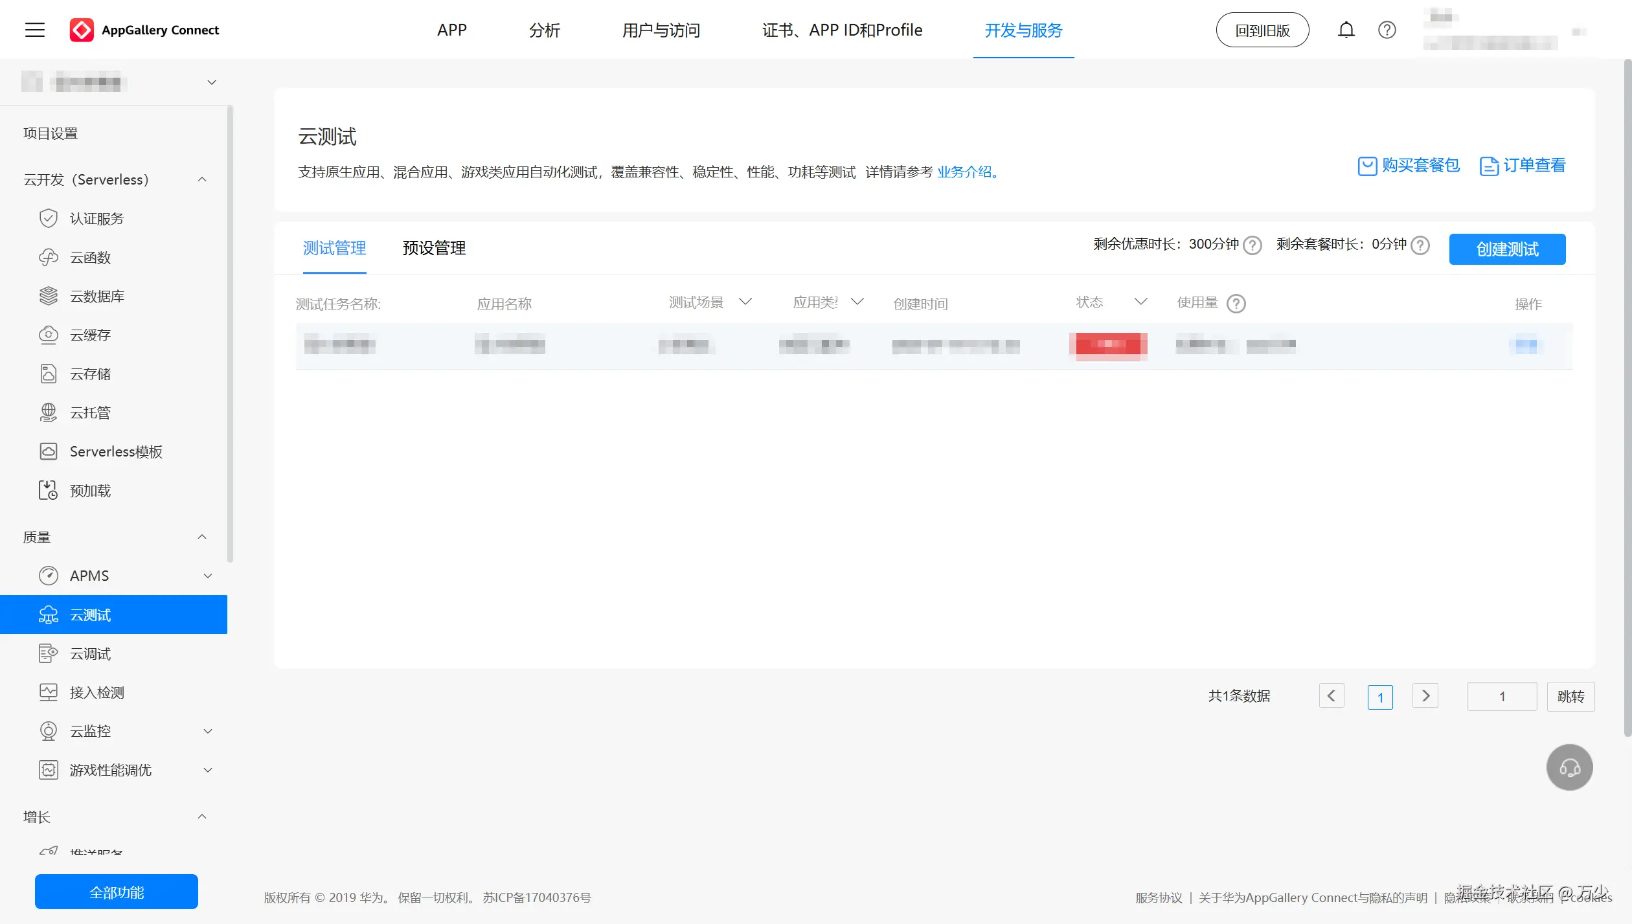The height and width of the screenshot is (924, 1632).
Task: Click help icon next to 使用量 column
Action: [1236, 304]
